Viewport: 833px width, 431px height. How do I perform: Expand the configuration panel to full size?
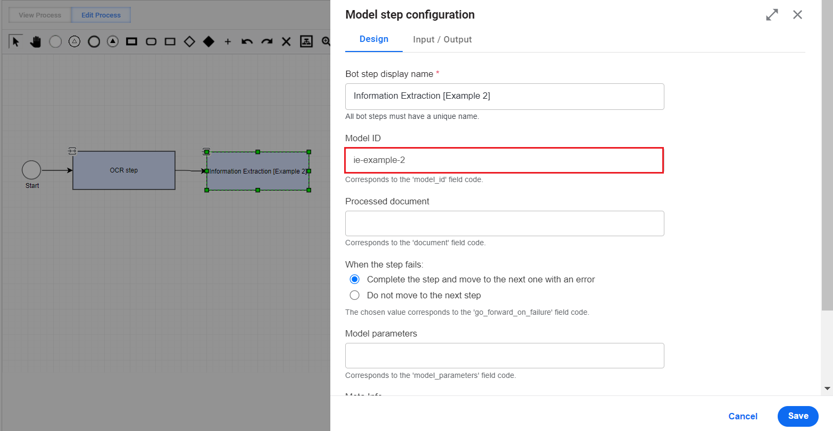[x=772, y=15]
